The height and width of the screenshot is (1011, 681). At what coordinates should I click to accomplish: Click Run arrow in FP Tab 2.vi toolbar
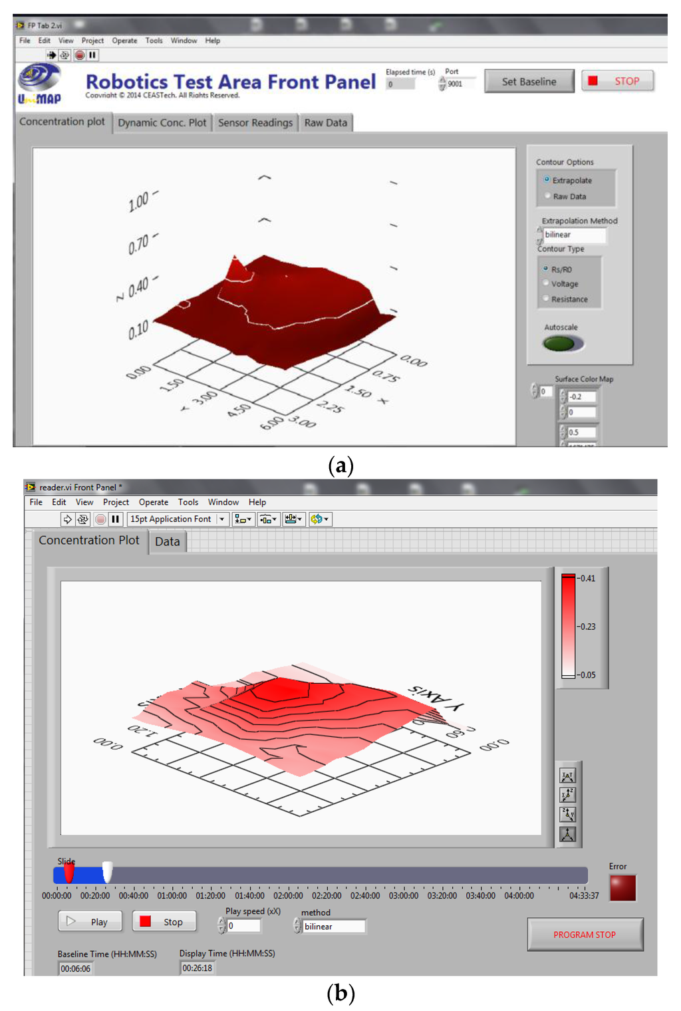point(51,55)
